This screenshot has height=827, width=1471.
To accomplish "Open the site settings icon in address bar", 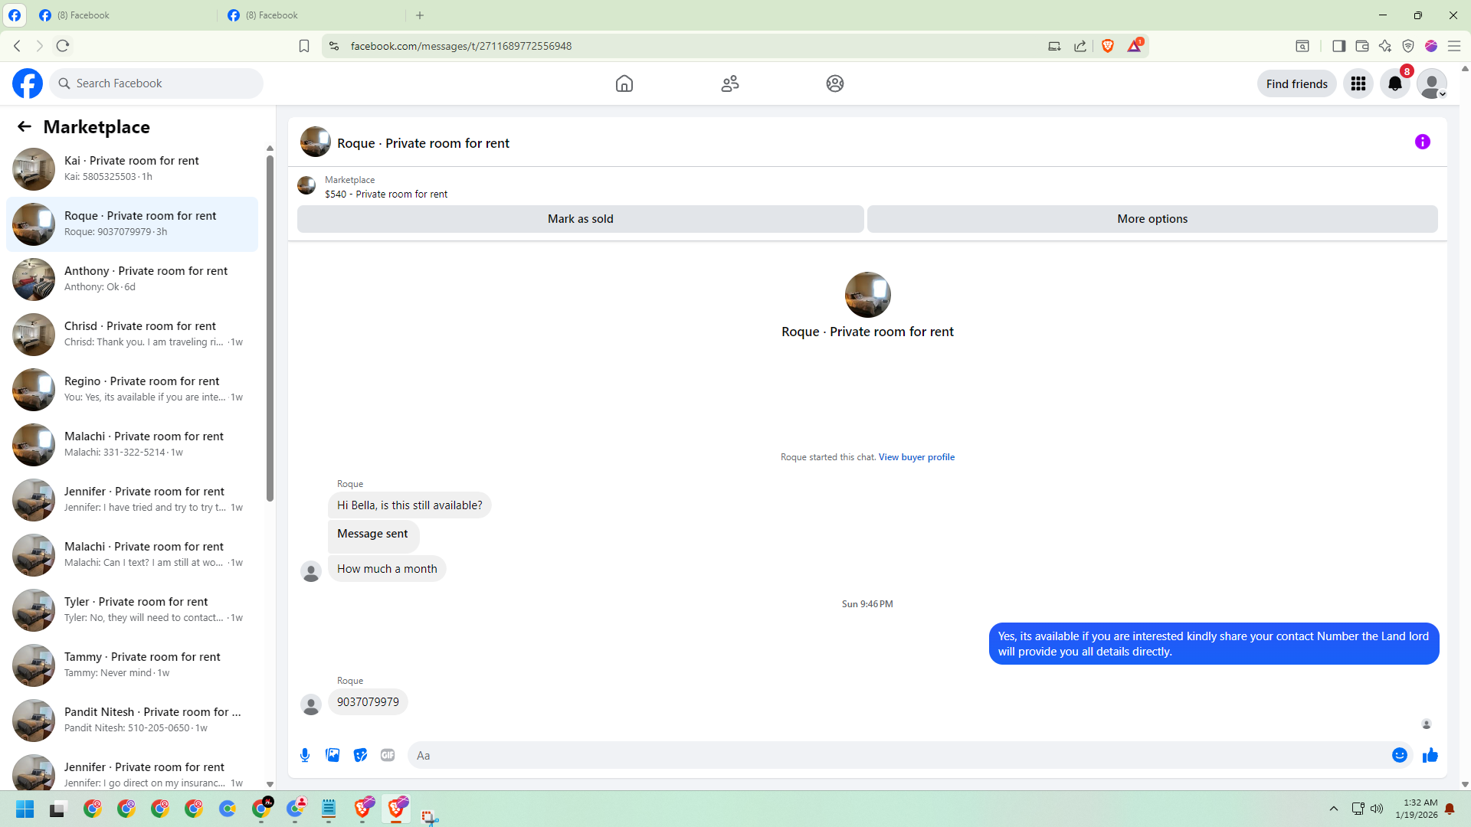I will coord(334,46).
